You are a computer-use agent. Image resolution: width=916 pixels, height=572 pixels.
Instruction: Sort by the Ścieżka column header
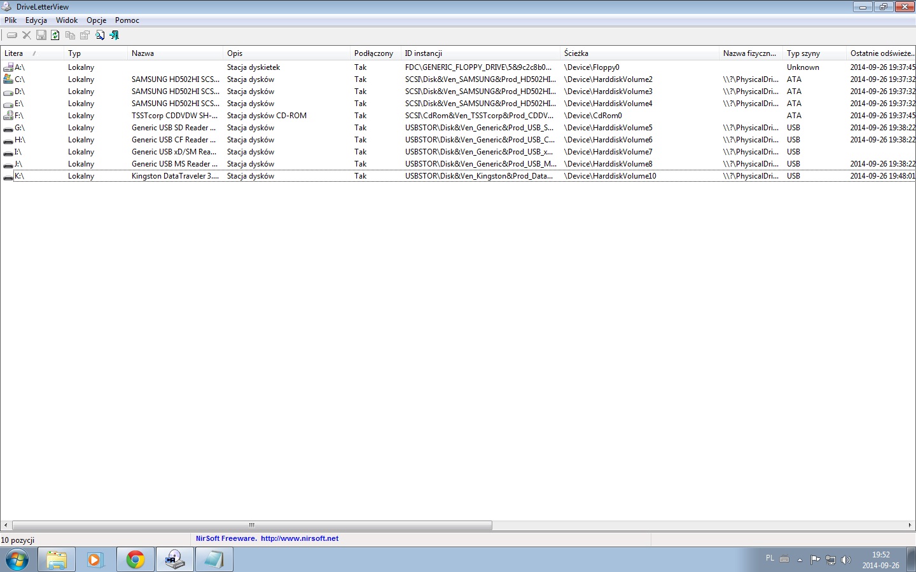640,53
